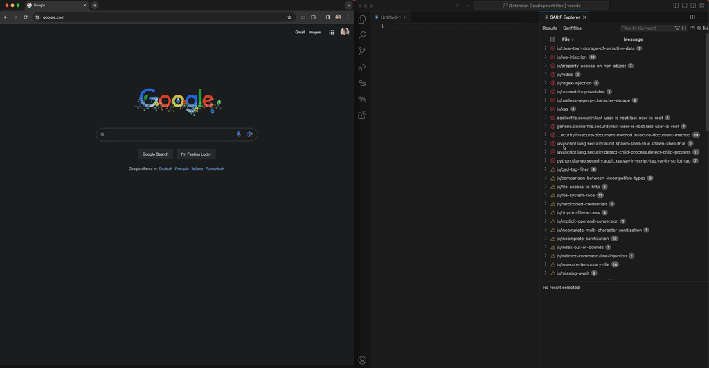The image size is (709, 368).
Task: Search by image with the Google Lens icon
Action: pyautogui.click(x=249, y=134)
